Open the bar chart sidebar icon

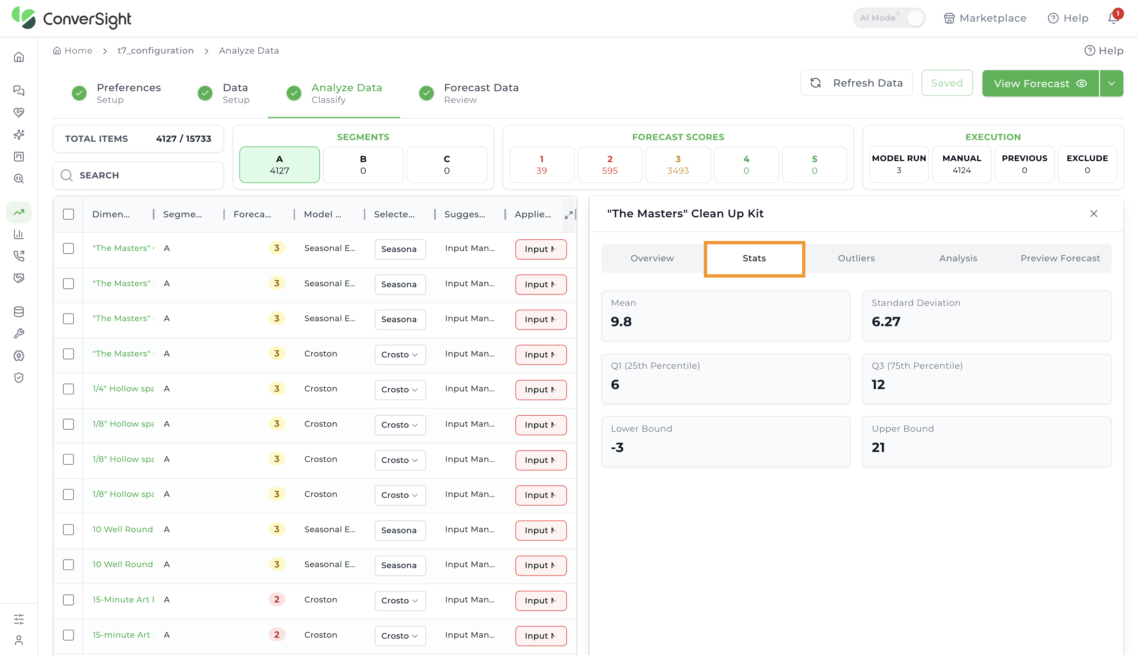(x=18, y=234)
